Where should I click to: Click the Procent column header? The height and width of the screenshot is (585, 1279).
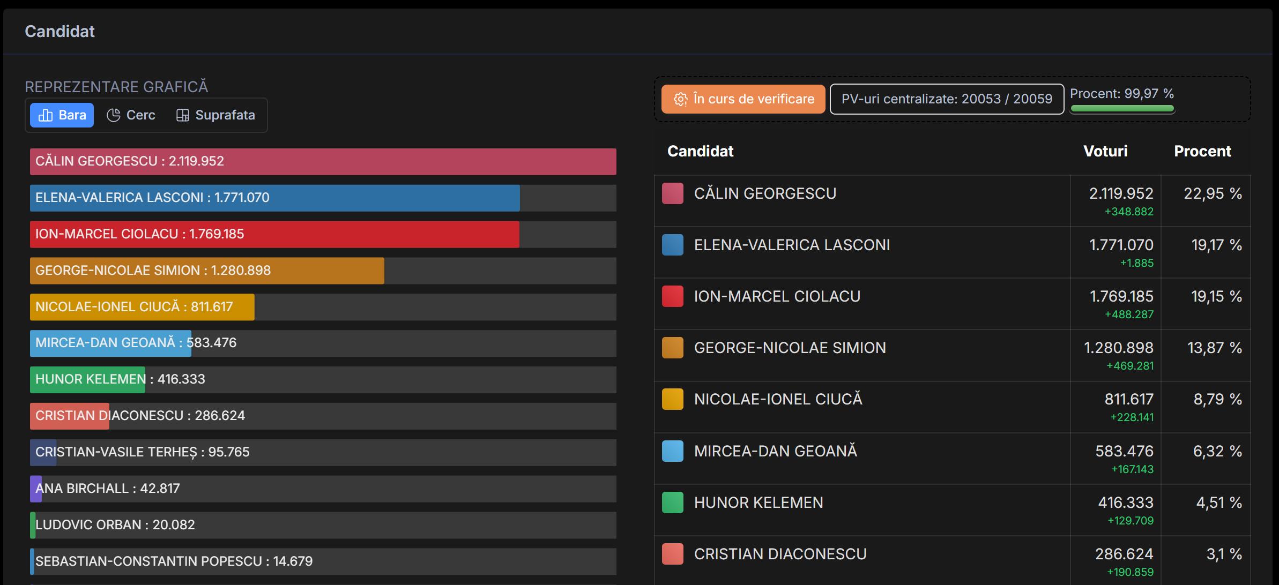1202,151
